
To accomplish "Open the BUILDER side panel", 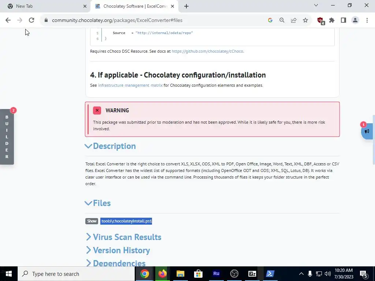I will (7, 137).
